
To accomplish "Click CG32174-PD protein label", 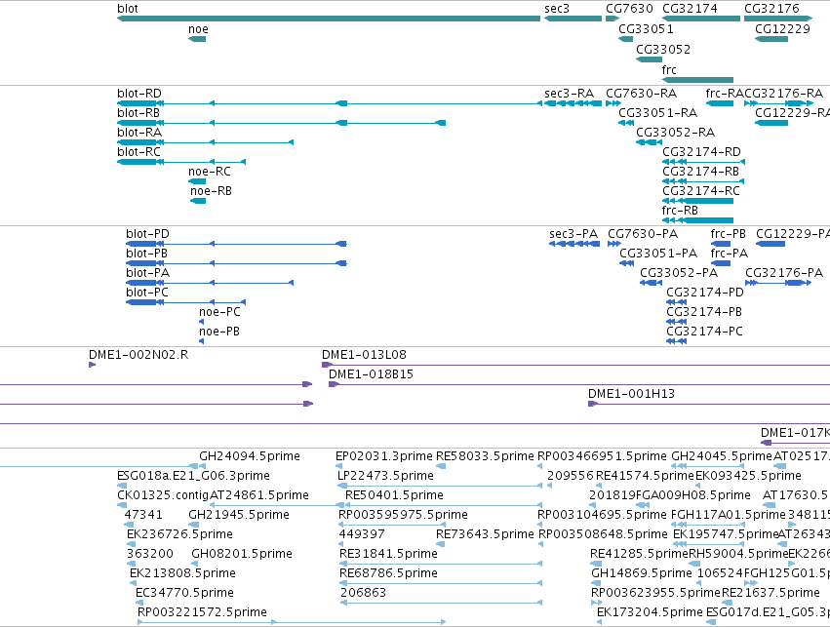I will pyautogui.click(x=705, y=293).
